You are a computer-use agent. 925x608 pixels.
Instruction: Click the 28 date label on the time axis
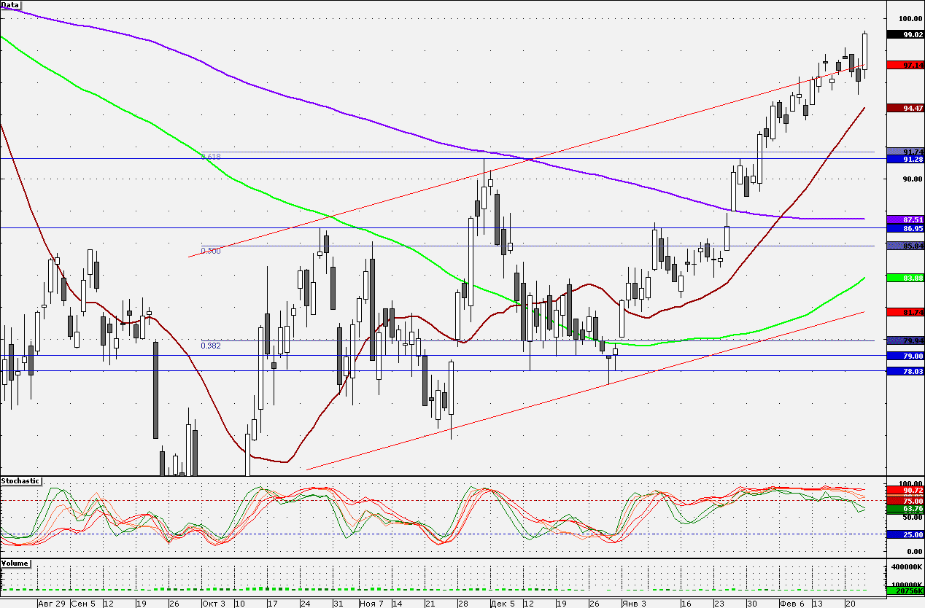click(462, 604)
